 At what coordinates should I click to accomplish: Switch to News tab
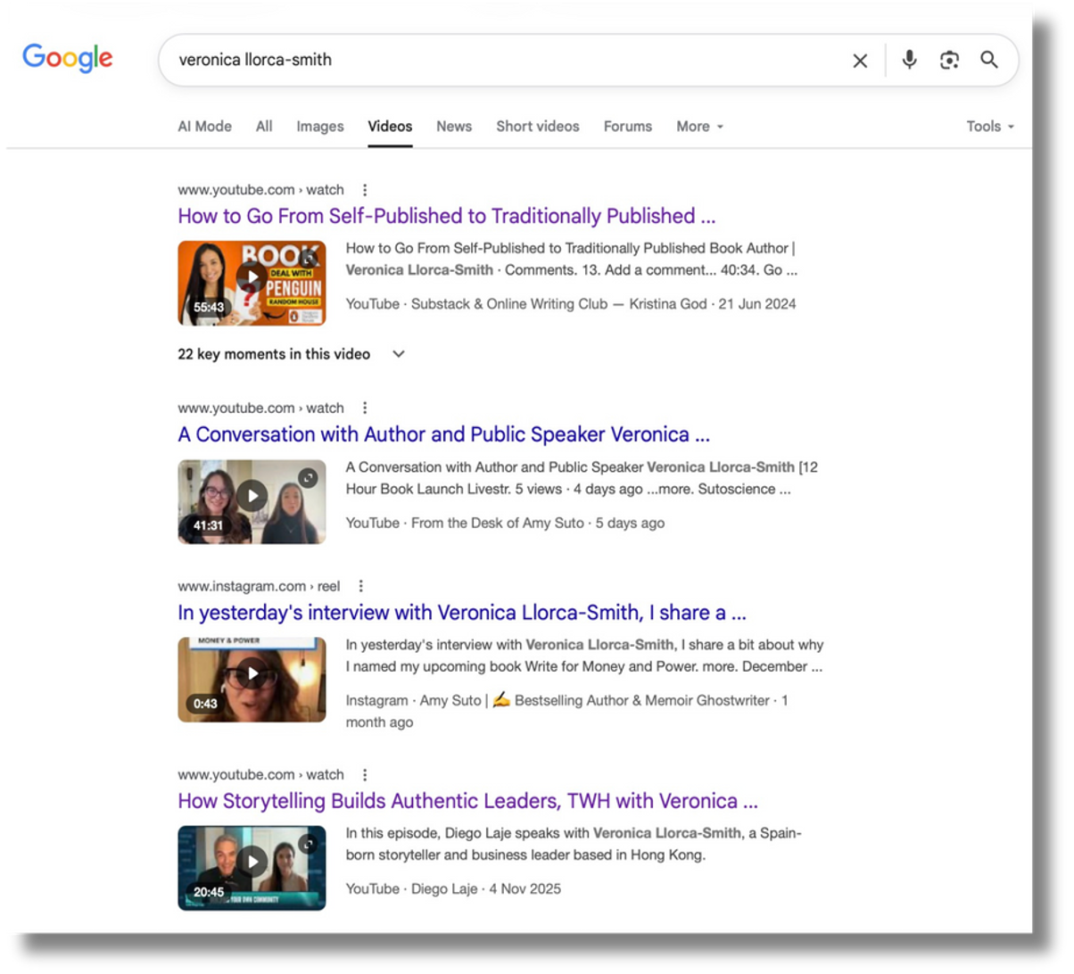click(454, 127)
